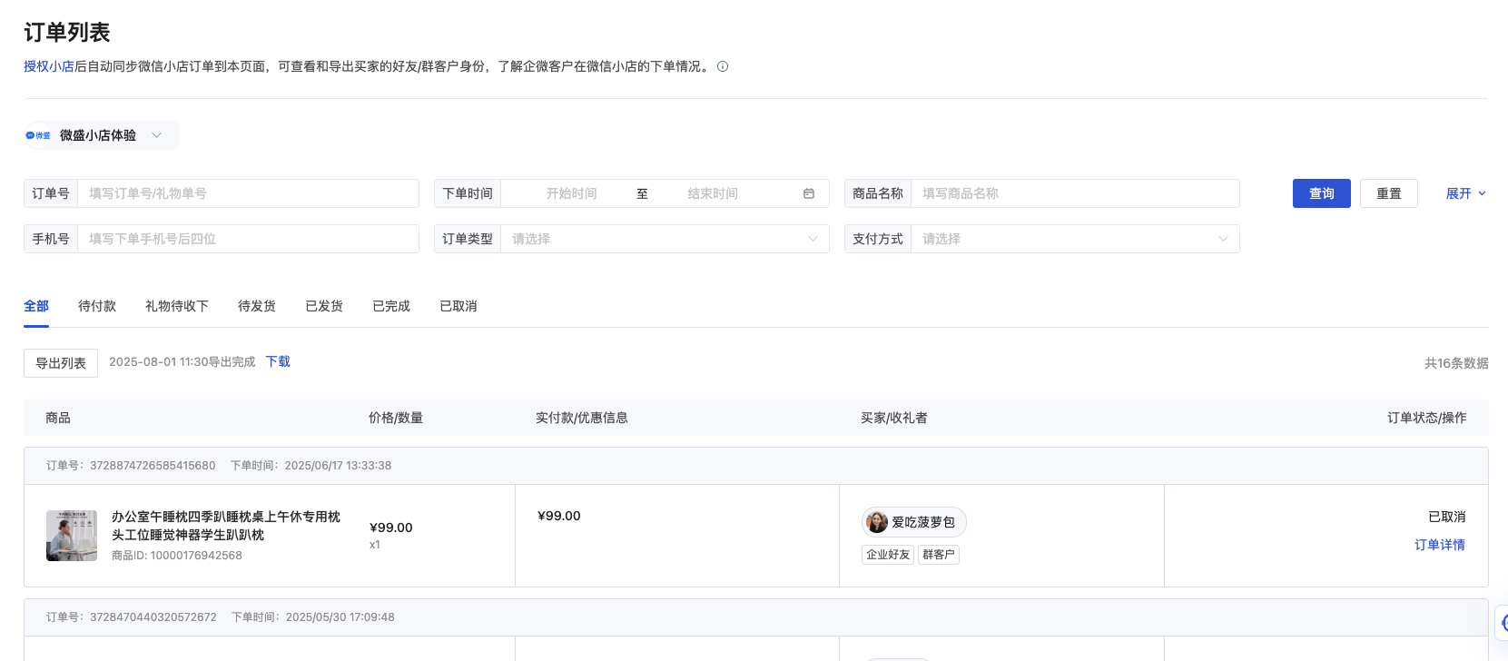Click 商品ID: 10000176942568
Screen dimensions: 1508x661
177,556
